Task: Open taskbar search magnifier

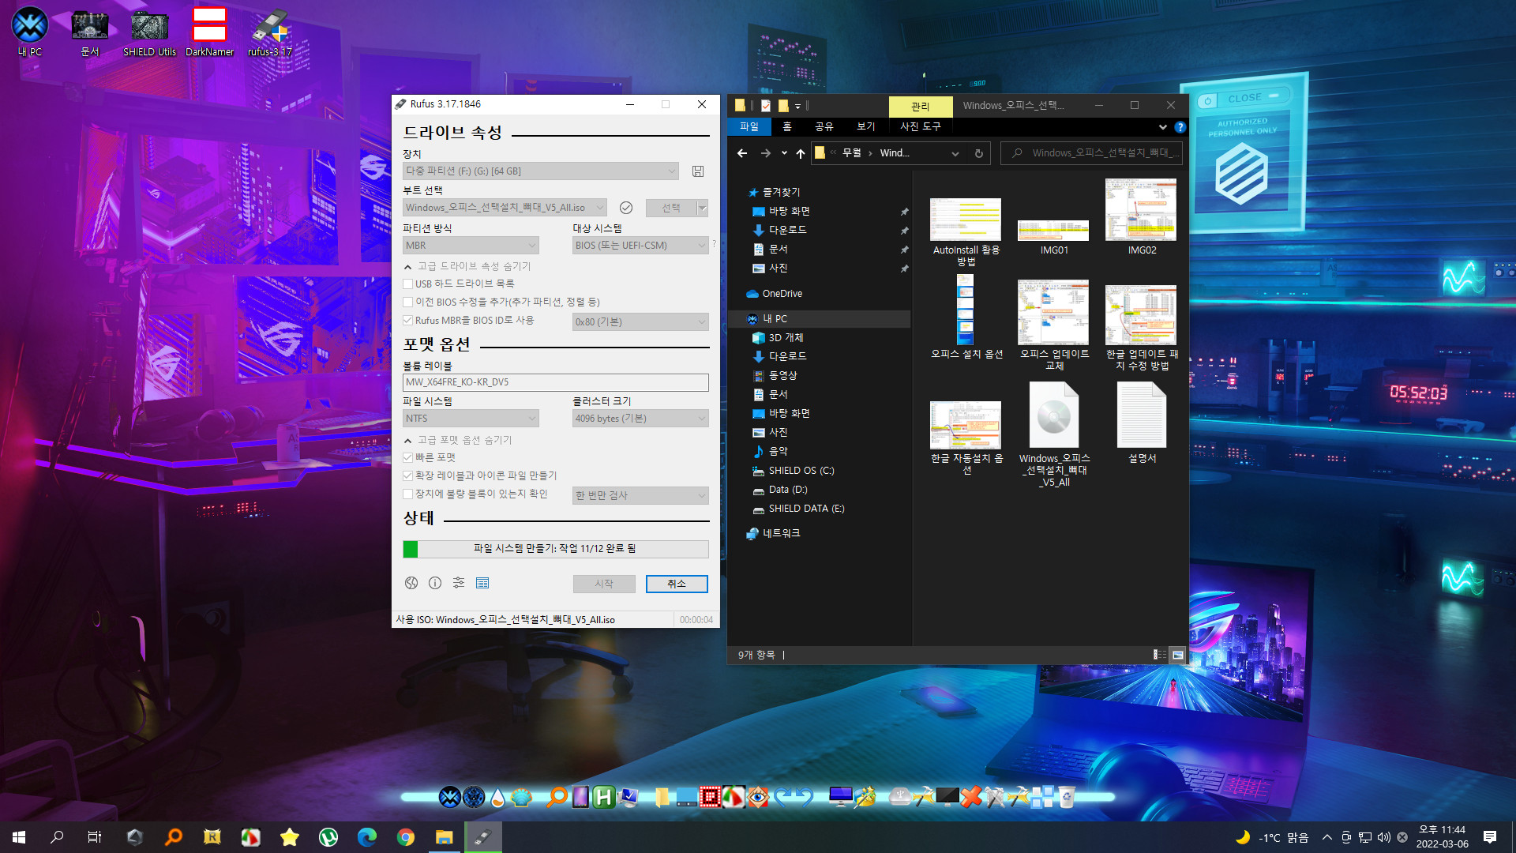Action: [57, 837]
